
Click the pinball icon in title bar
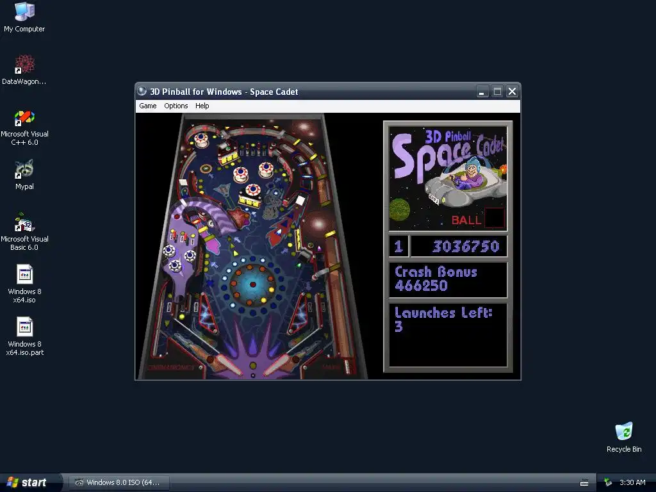(142, 91)
